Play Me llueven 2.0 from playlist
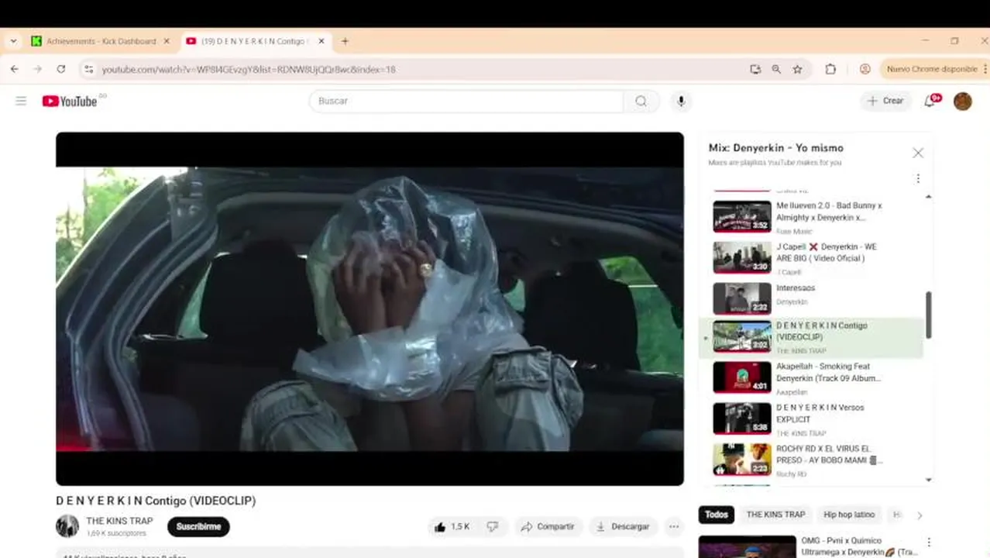The height and width of the screenshot is (558, 990). [811, 216]
